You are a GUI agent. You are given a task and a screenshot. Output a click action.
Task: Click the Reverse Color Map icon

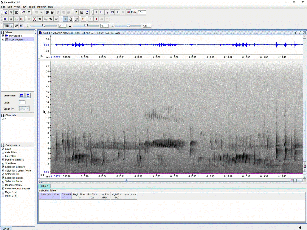pos(16,26)
